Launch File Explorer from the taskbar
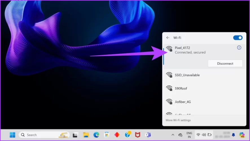Image resolution: width=250 pixels, height=141 pixels. tap(86, 135)
